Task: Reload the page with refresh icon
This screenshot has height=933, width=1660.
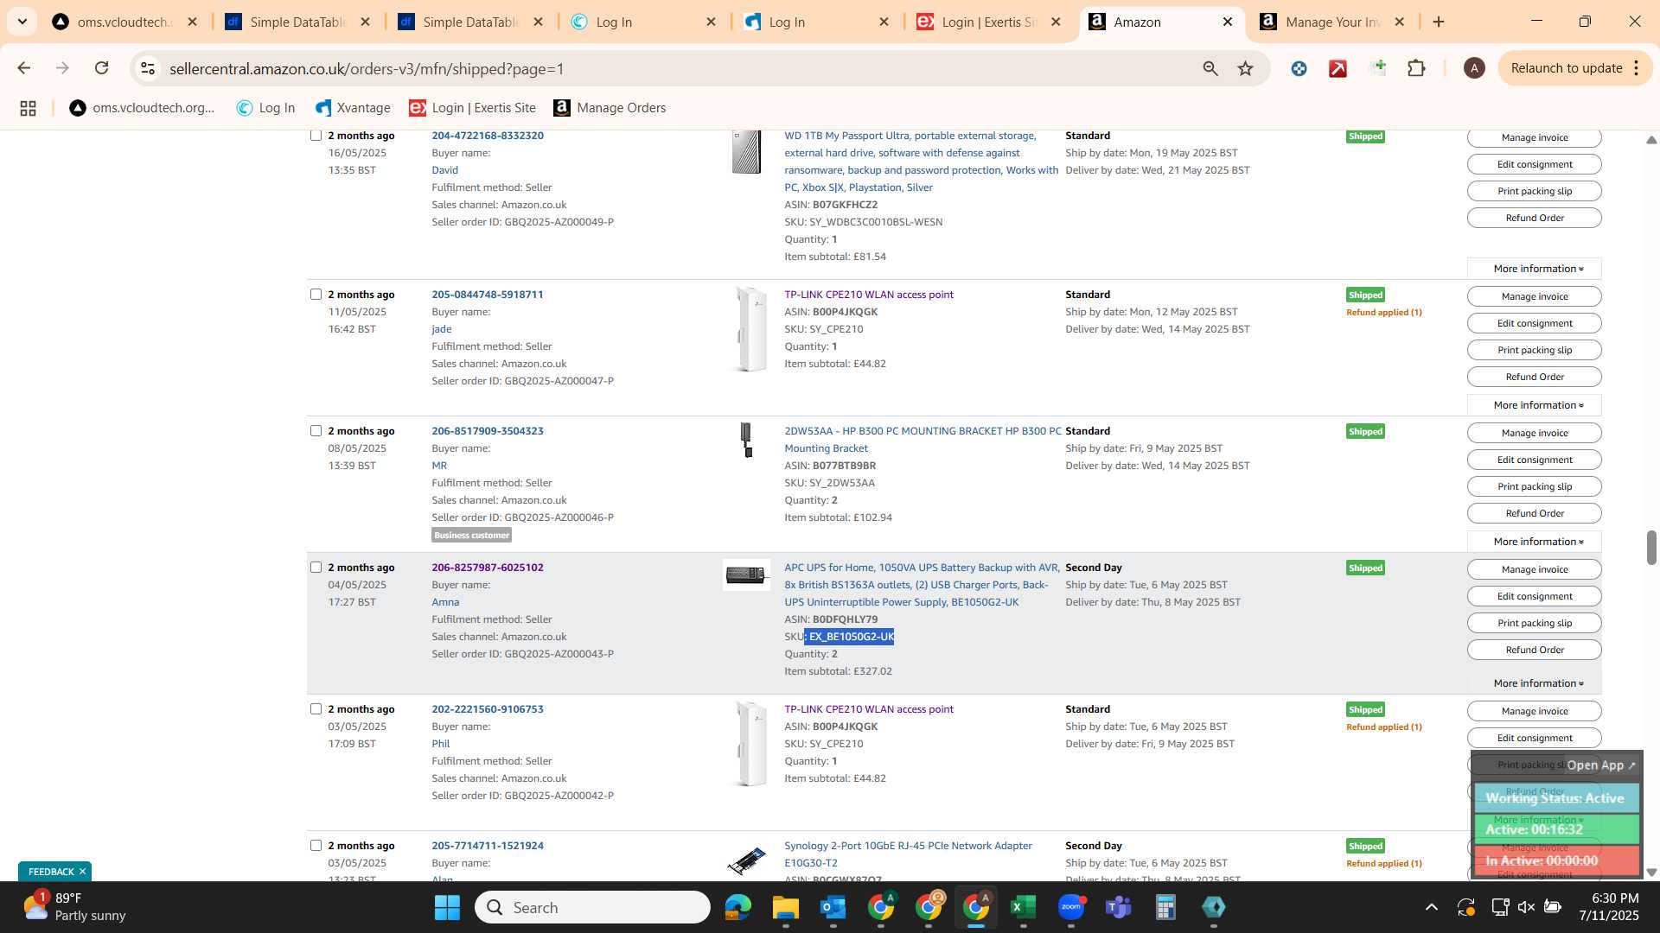Action: [x=102, y=68]
